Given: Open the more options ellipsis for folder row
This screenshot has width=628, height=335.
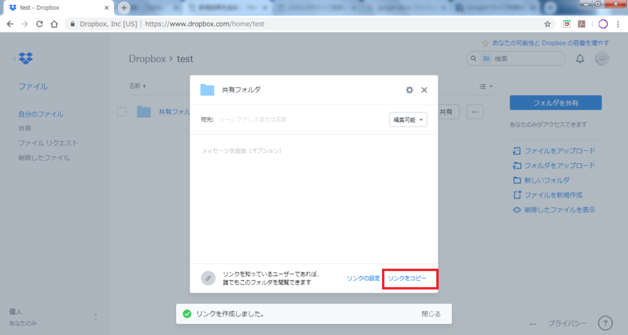Looking at the screenshot, I should coord(475,112).
